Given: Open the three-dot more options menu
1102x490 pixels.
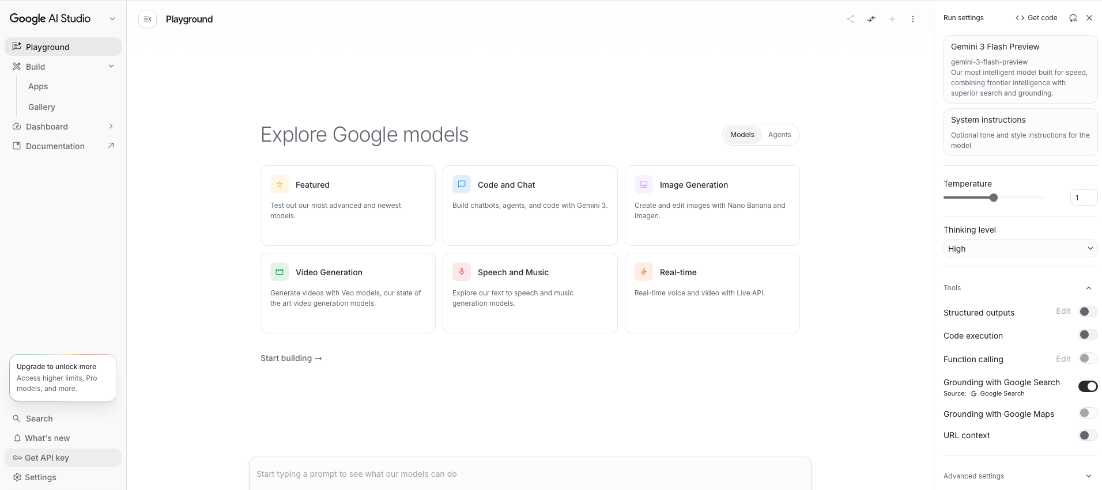Looking at the screenshot, I should [x=913, y=19].
